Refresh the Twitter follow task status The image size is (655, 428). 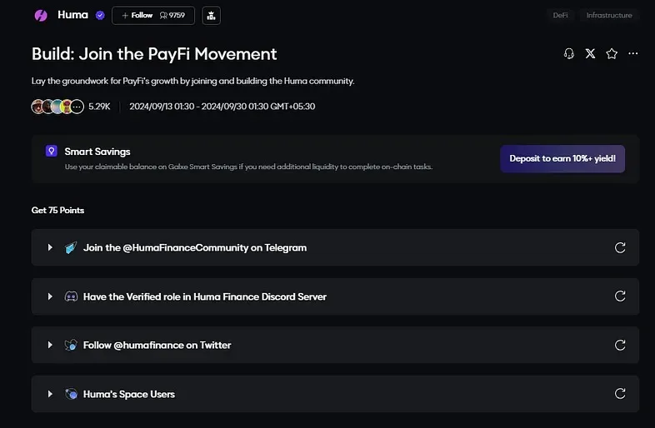620,345
